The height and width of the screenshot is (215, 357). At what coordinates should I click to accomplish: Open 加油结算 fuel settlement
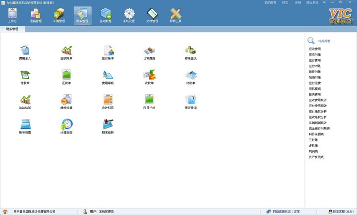[25, 102]
